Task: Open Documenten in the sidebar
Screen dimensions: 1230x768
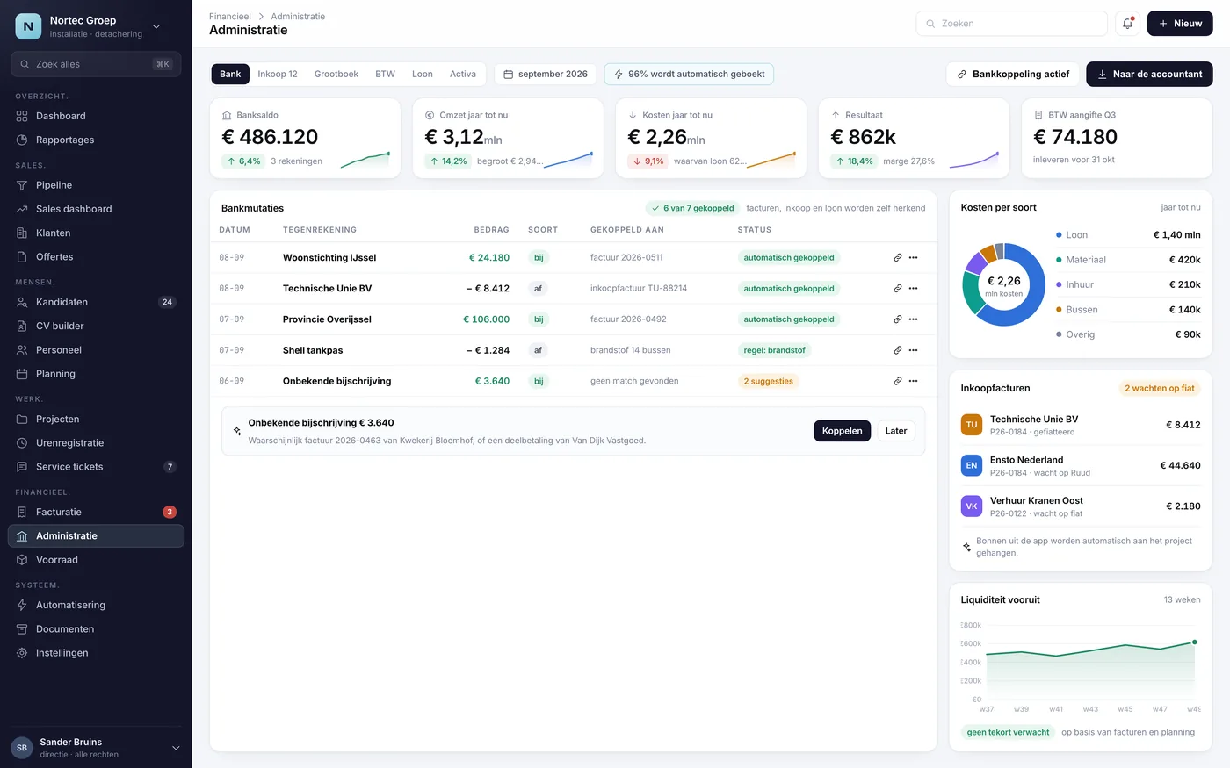Action: (x=96, y=629)
